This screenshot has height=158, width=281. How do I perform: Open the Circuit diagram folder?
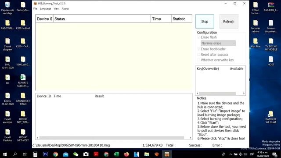7,44
